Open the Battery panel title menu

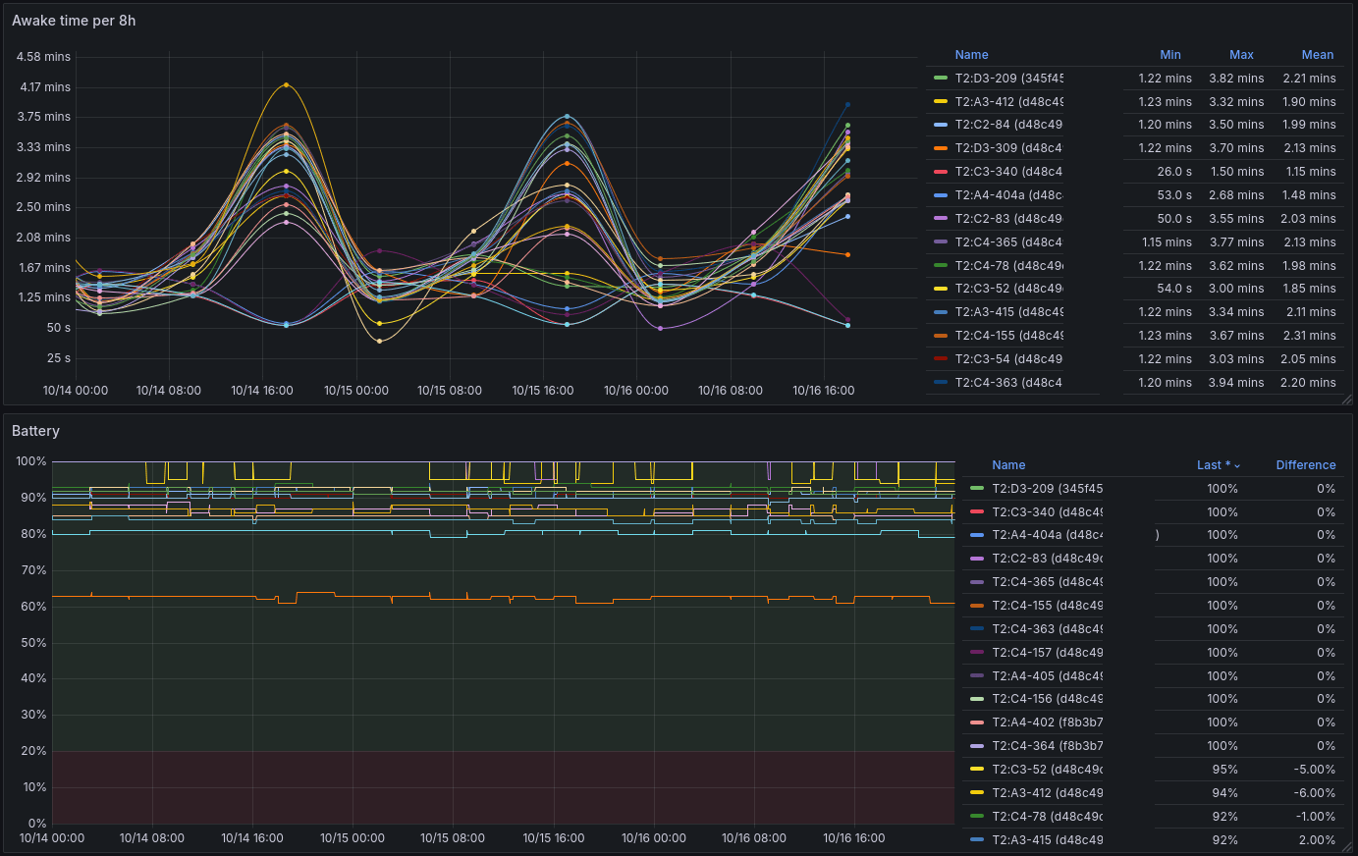coord(35,431)
